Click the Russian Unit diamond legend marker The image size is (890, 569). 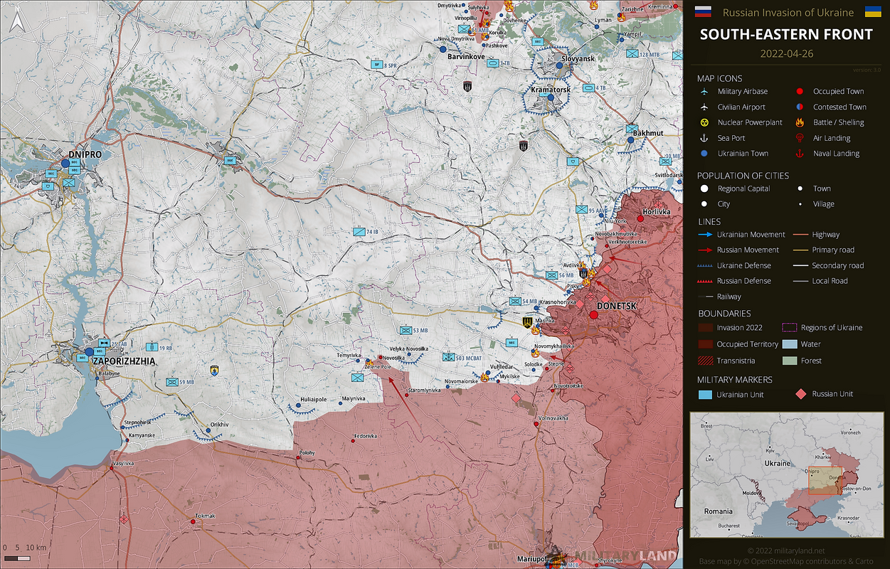tap(800, 394)
